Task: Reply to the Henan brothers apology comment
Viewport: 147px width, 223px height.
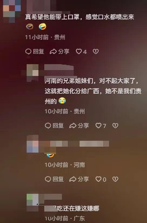Action: (x=54, y=126)
